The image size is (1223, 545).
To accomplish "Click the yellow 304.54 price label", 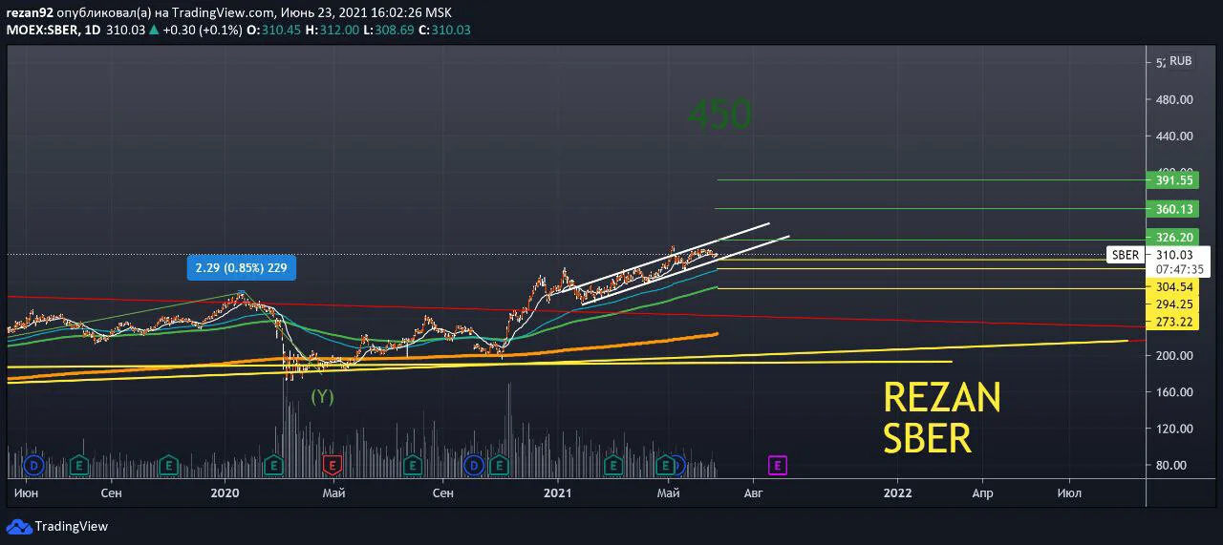I will coord(1173,286).
